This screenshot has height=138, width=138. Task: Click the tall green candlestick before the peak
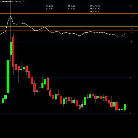(8, 76)
